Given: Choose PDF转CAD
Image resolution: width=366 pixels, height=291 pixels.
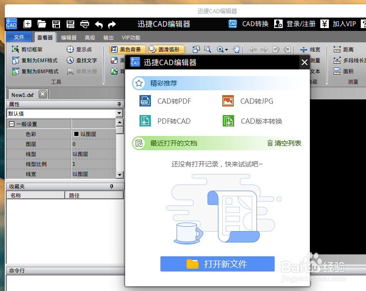Looking at the screenshot, I should pos(165,121).
